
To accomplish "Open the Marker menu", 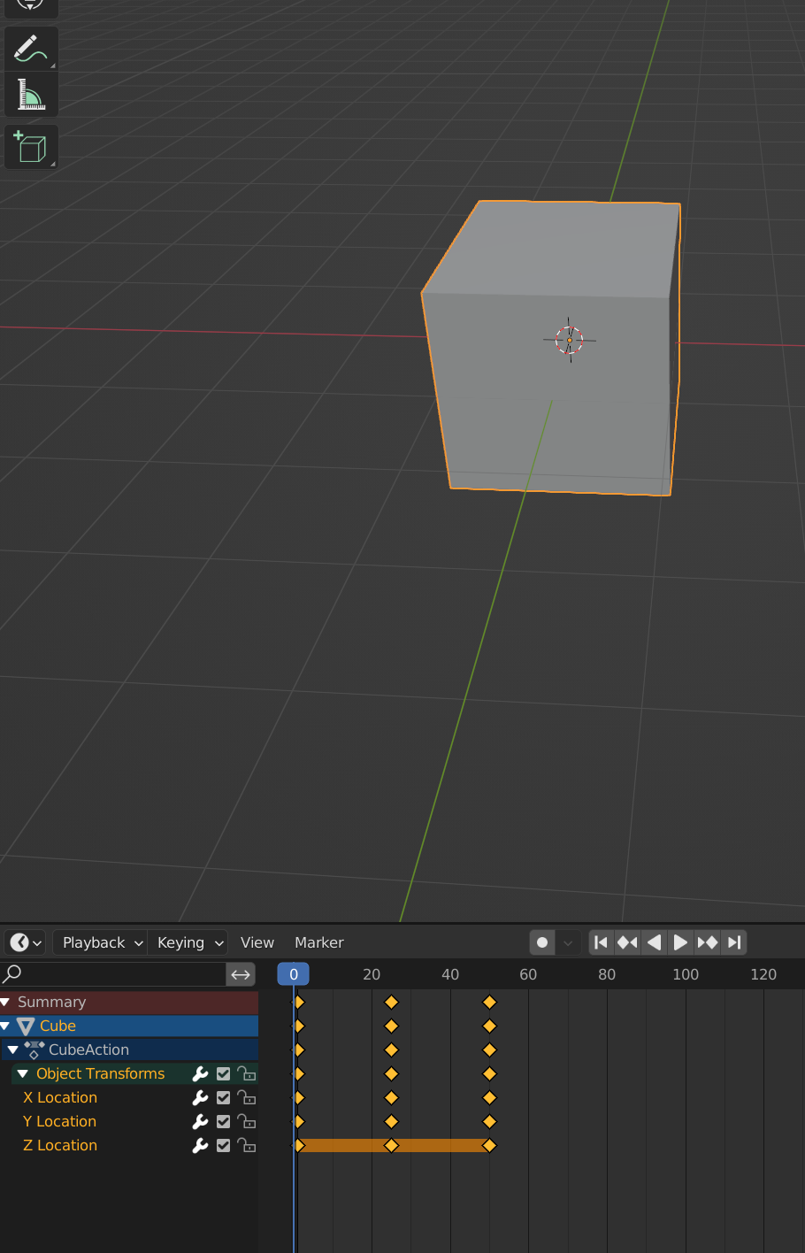I will coord(319,942).
